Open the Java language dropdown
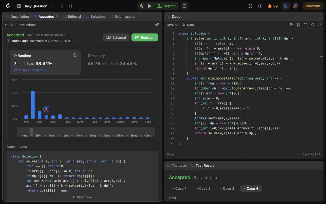Image resolution: width=326 pixels, height=204 pixels. [x=172, y=25]
